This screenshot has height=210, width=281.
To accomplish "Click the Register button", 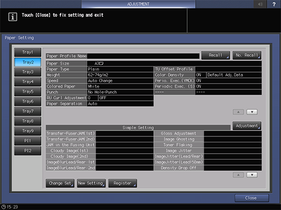I will click(x=122, y=183).
